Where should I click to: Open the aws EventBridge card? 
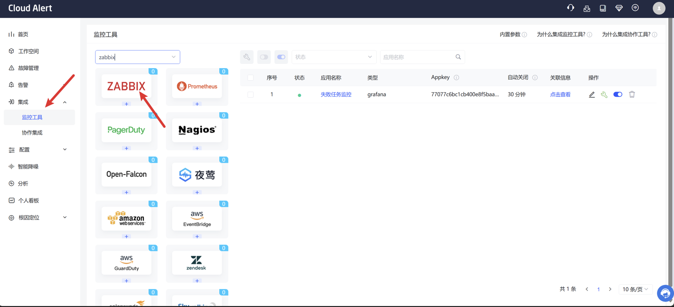197,218
